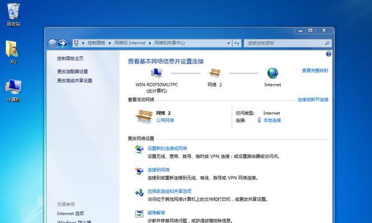Screen dimensions: 372x223
Task: Close the Network and Sharing Center window
Action: (324, 31)
